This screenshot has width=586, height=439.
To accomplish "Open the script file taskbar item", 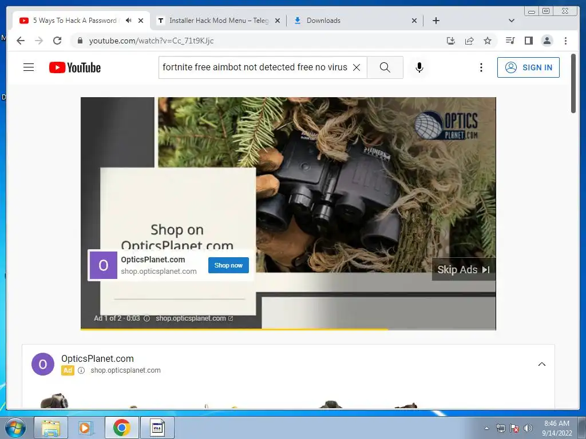I will 157,428.
